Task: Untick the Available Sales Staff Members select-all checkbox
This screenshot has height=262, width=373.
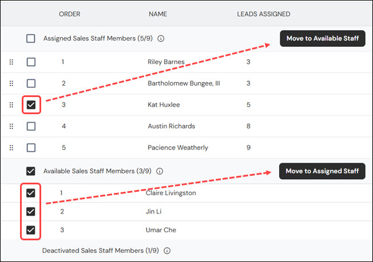Action: 31,171
